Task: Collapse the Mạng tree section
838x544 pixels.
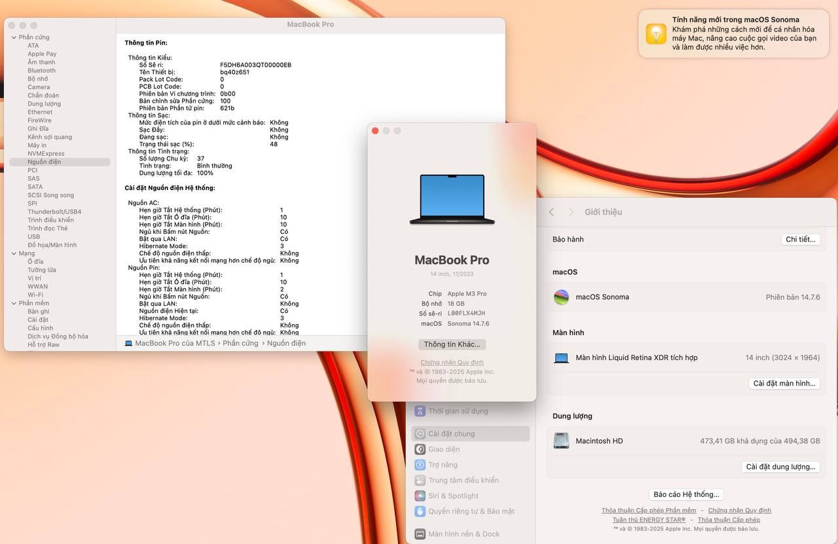Action: point(14,253)
